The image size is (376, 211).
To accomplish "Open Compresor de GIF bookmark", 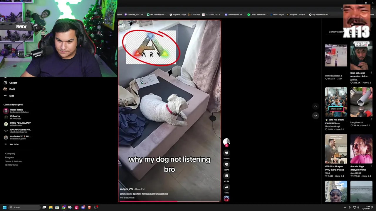I will (x=235, y=14).
